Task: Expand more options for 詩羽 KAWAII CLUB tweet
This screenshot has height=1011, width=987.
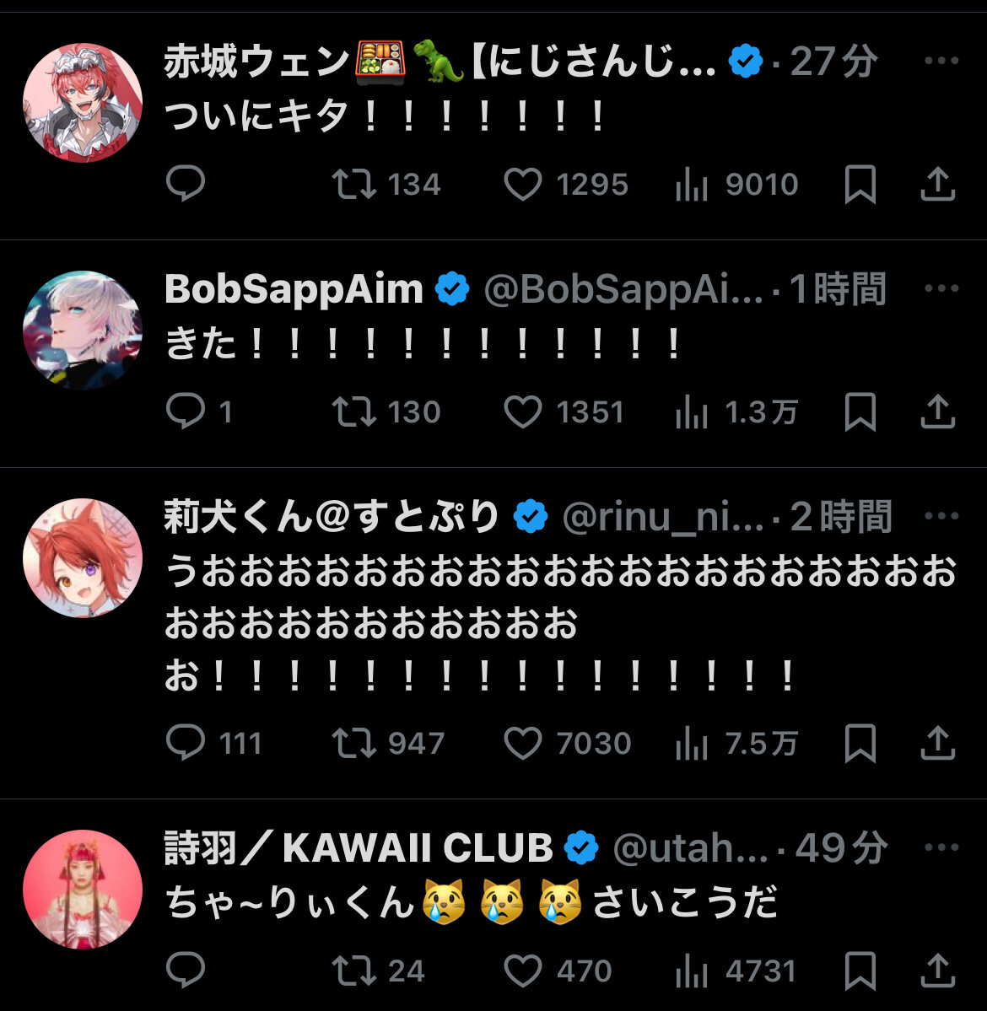Action: [x=941, y=847]
